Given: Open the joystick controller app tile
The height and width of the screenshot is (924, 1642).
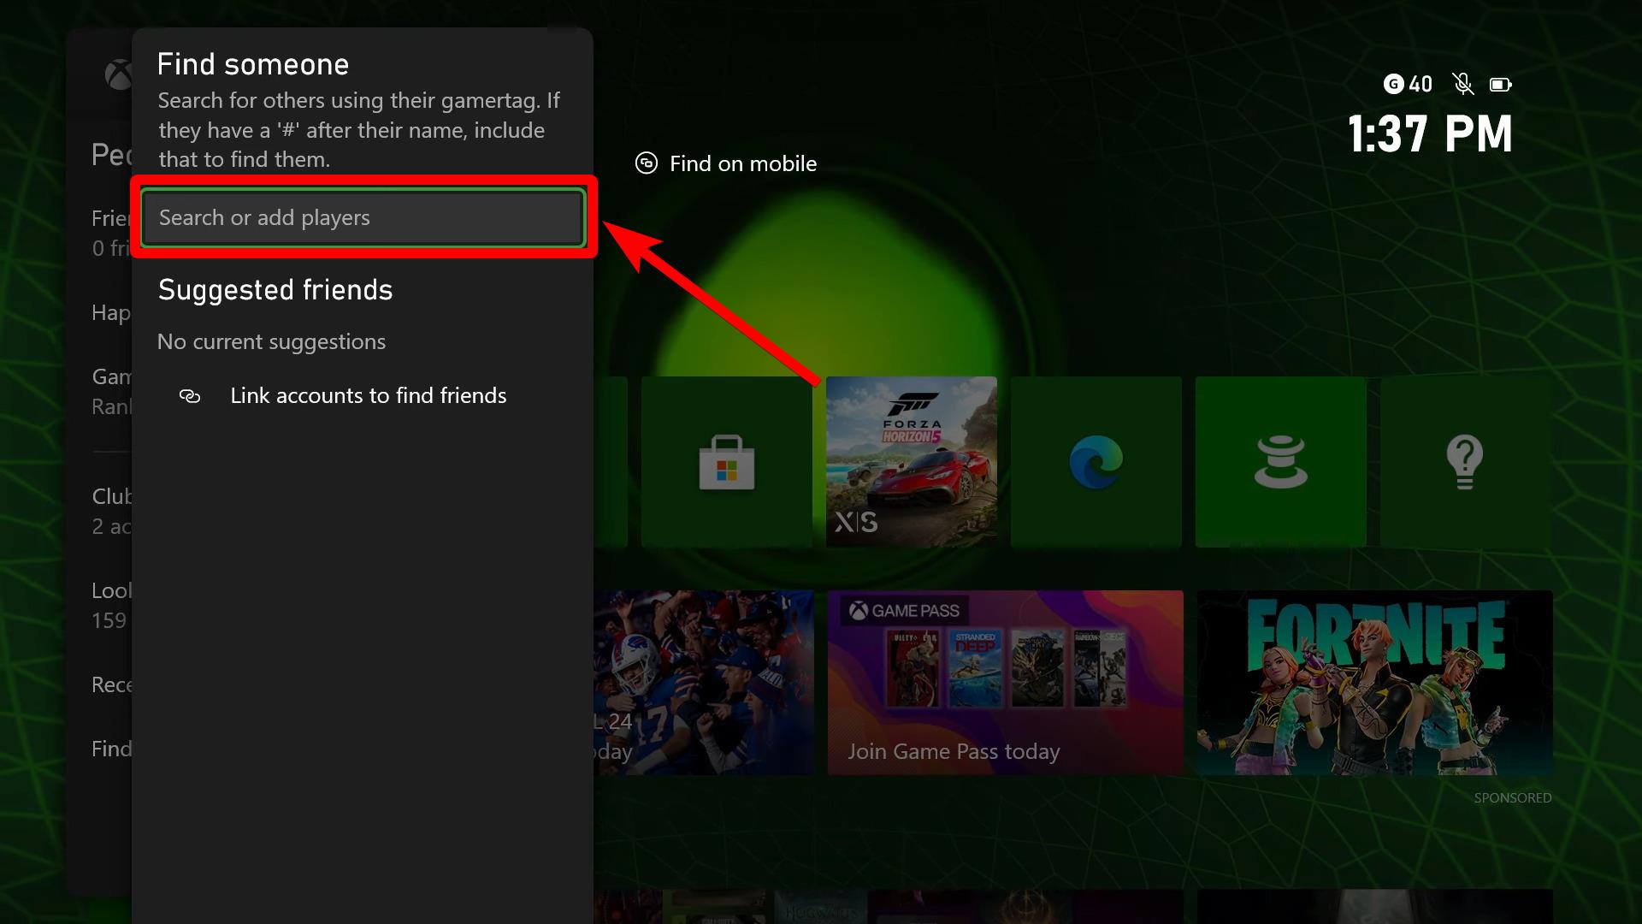Looking at the screenshot, I should [x=1280, y=462].
